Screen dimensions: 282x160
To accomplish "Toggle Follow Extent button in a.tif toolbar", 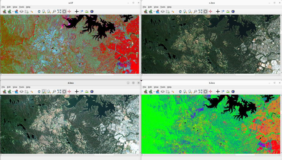I will tap(64, 12).
